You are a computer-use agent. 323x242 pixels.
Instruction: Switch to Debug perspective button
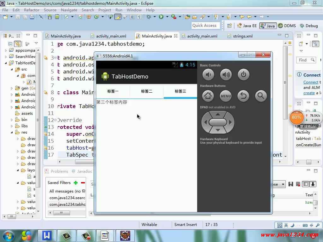tap(309, 26)
